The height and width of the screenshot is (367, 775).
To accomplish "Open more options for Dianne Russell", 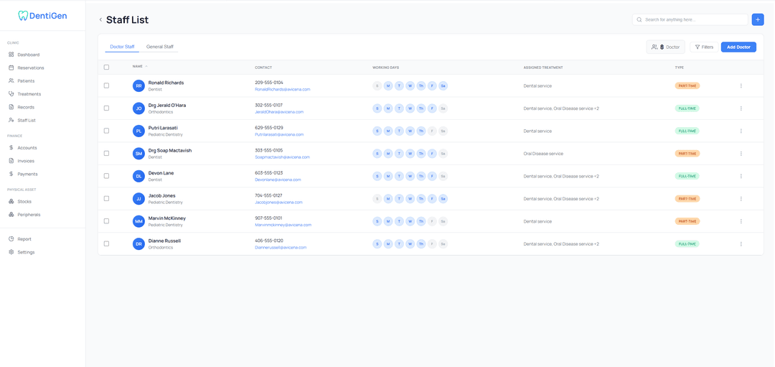I will tap(741, 244).
